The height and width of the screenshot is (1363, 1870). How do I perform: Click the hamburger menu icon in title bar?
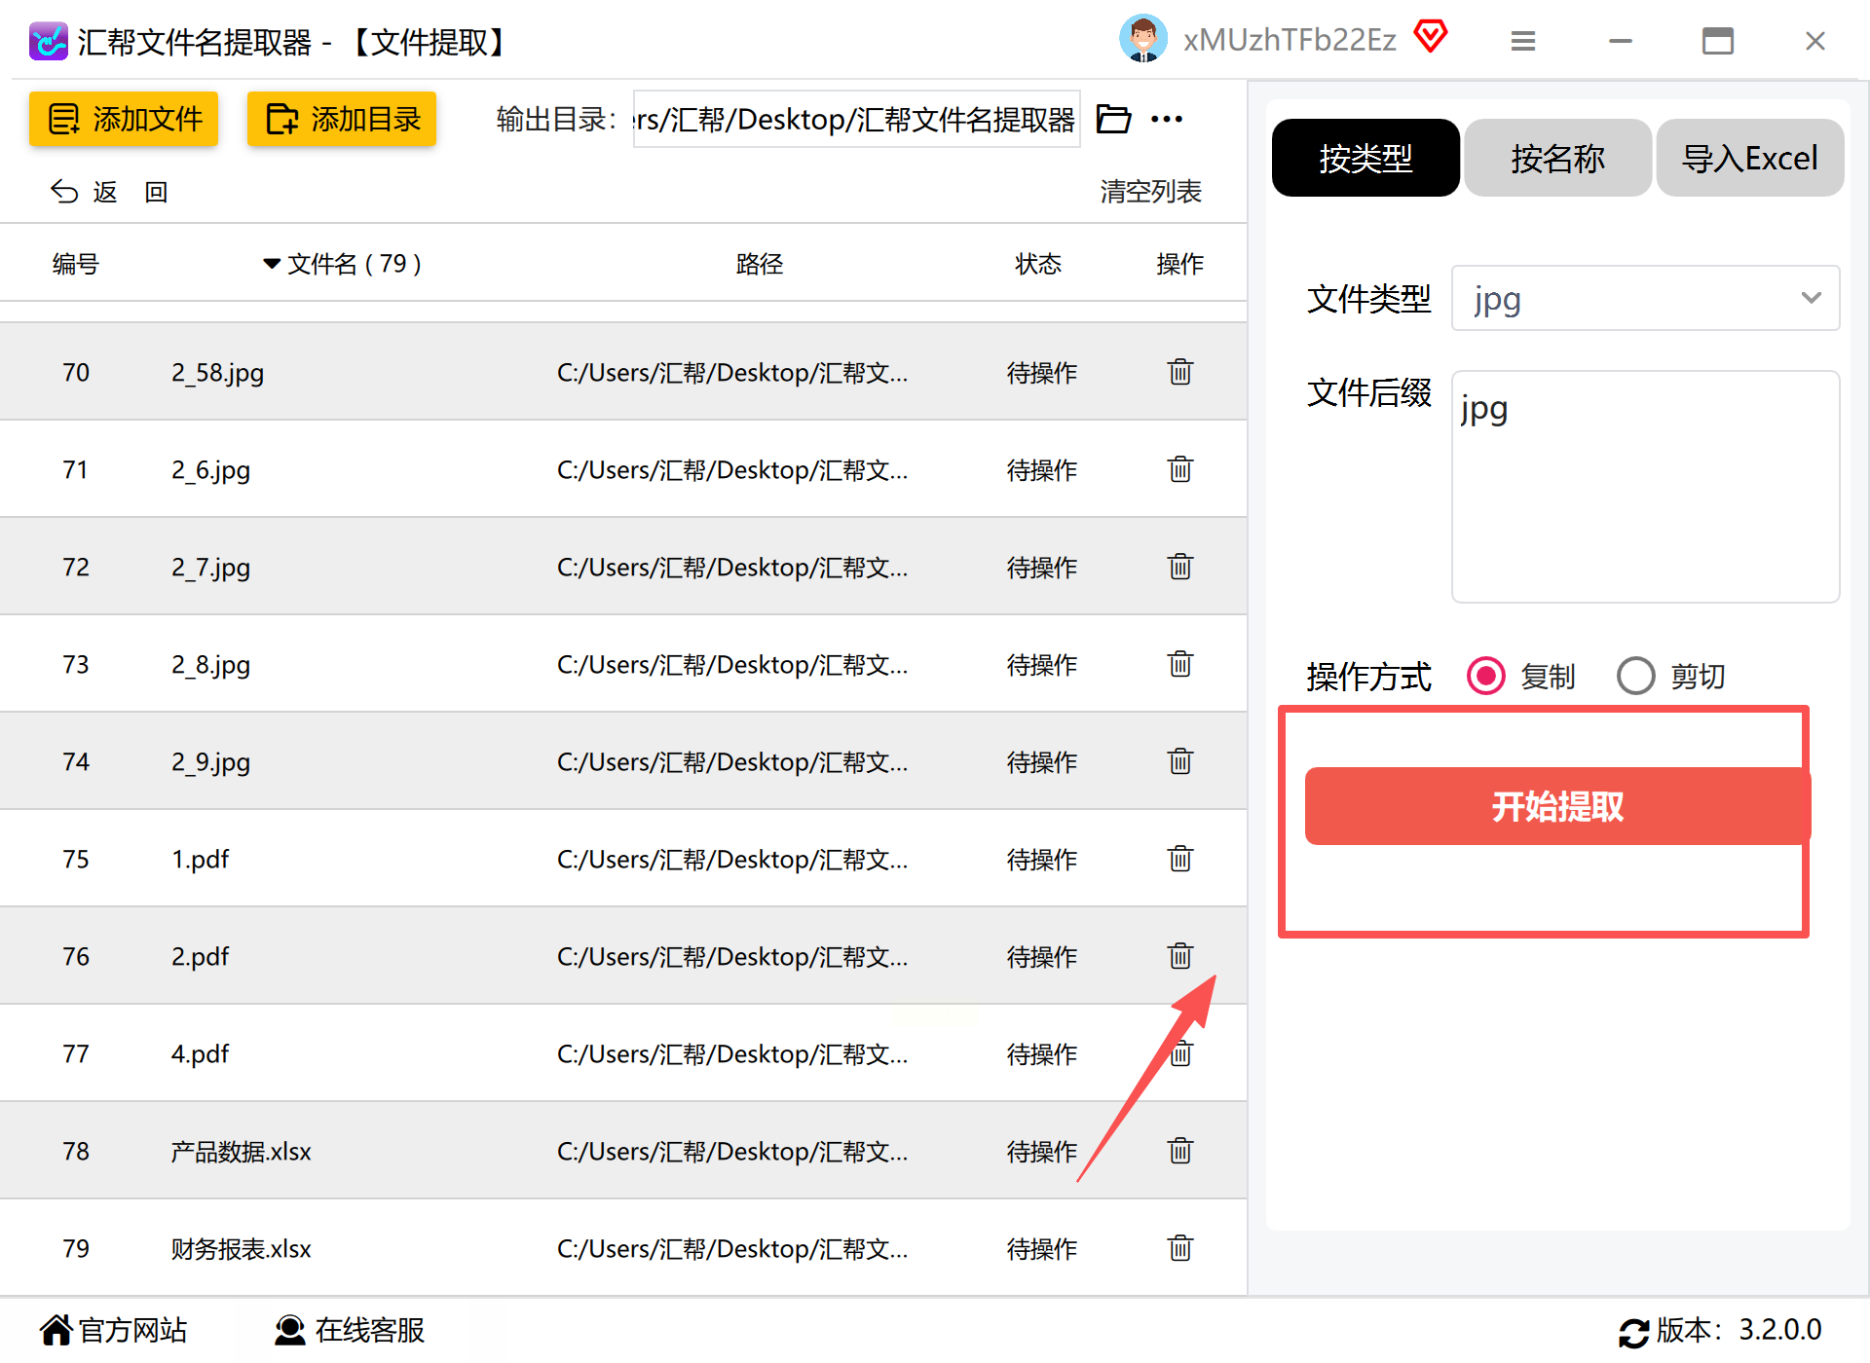(1522, 41)
